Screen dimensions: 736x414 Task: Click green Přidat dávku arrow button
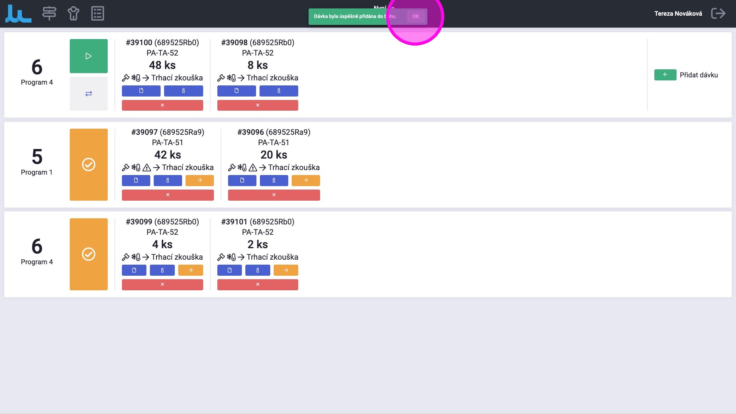(665, 75)
